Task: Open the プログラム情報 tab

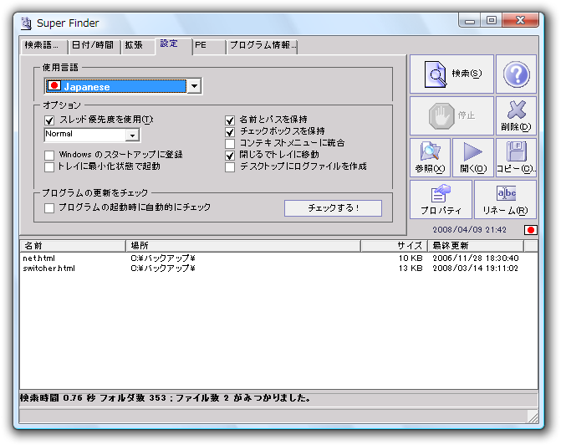Action: (x=263, y=47)
